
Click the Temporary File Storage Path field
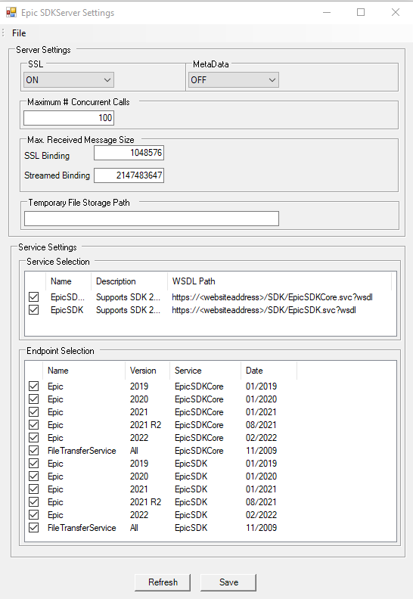[152, 219]
